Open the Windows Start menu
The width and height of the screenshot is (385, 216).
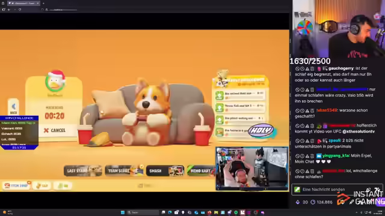coord(123,212)
